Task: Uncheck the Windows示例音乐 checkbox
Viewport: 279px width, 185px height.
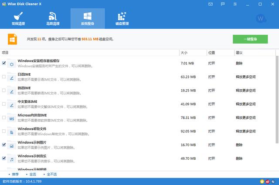Action: tap(4, 158)
